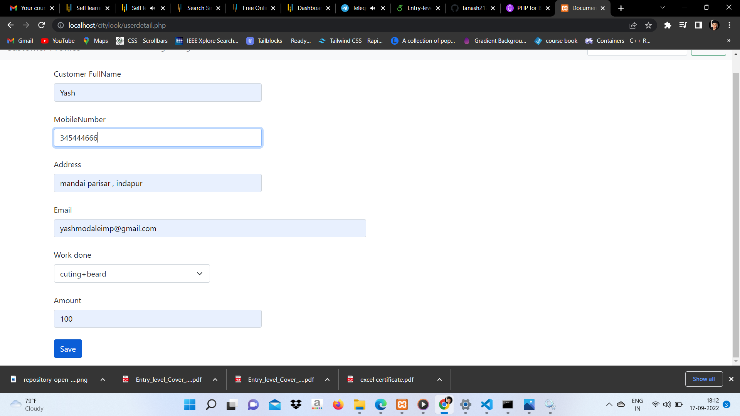Launch Visual Studio Code from taskbar
The height and width of the screenshot is (416, 740).
[487, 404]
